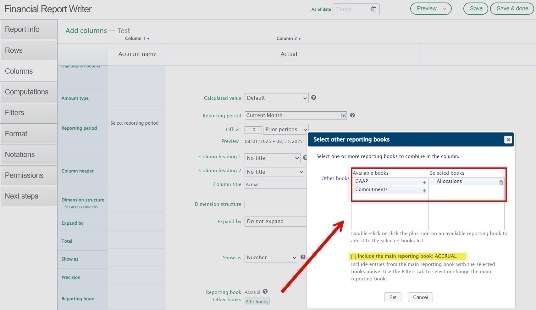Click the help icon next to Show as
Screen dimensions: 536x310
[x=303, y=257]
